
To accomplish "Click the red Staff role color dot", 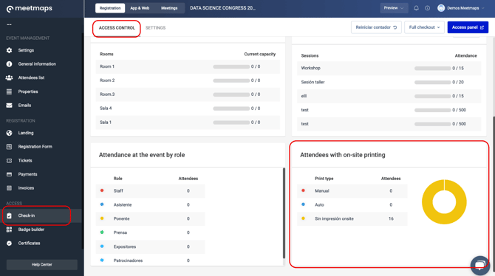I will tap(102, 190).
